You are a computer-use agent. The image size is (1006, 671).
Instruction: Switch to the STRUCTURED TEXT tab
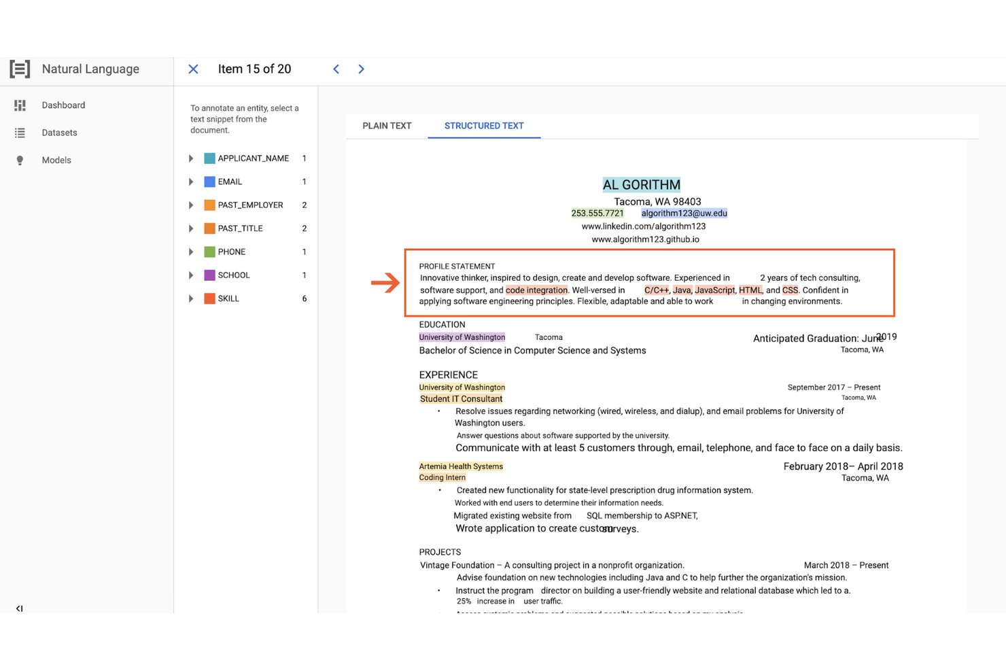[x=484, y=126]
